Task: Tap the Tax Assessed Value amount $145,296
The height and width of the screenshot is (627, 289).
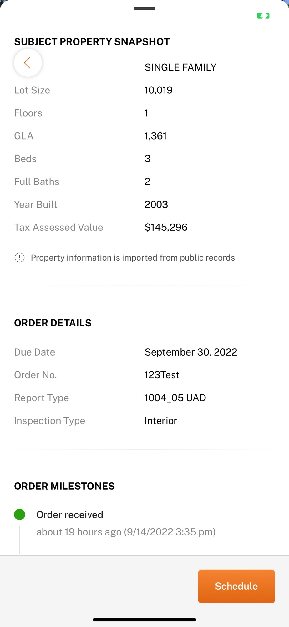Action: (x=166, y=227)
